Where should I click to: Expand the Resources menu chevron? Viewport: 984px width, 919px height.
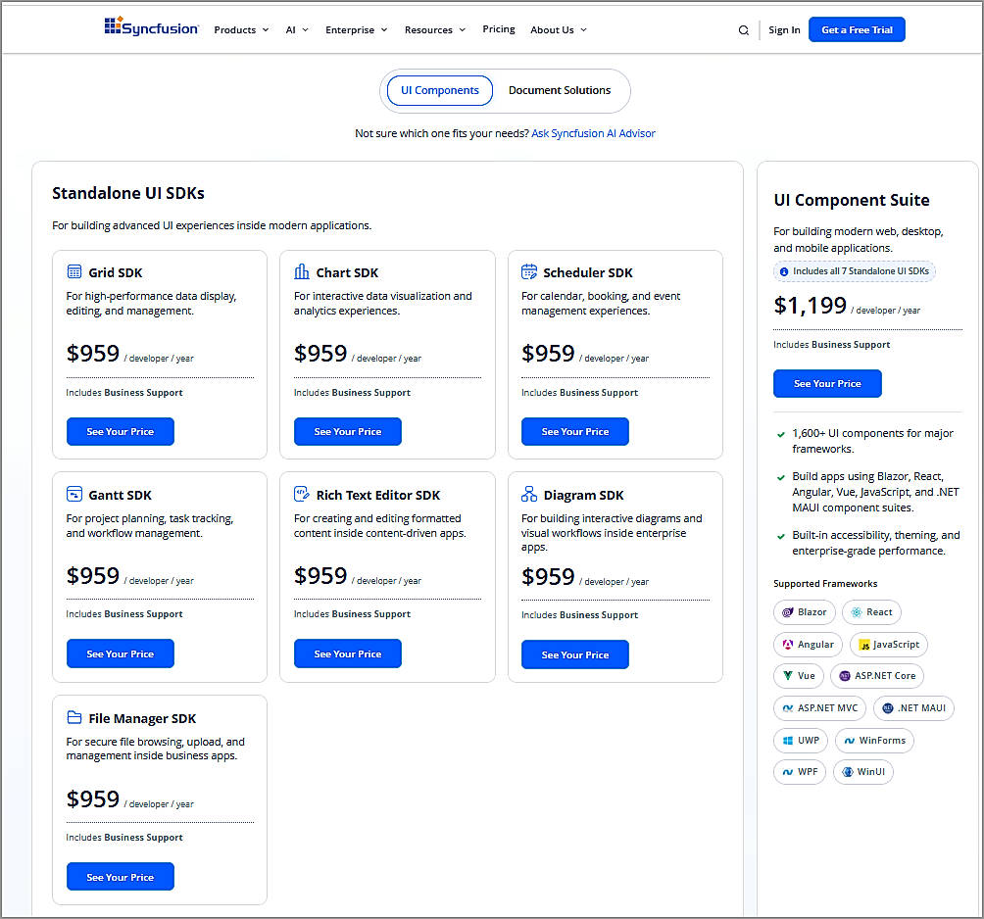click(463, 30)
